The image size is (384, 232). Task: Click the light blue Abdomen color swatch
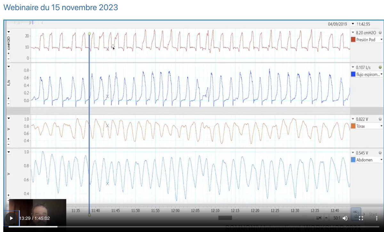353,160
